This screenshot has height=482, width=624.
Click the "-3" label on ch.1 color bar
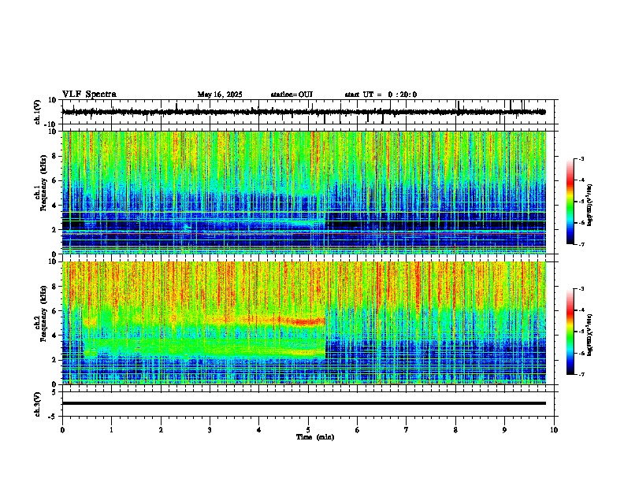pos(581,158)
